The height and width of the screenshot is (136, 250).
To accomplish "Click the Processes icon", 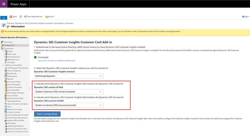I will tap(6, 62).
